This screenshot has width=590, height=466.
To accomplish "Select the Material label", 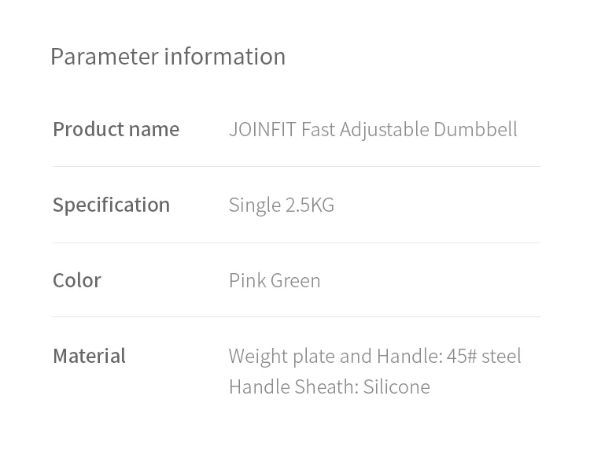I will pos(89,356).
